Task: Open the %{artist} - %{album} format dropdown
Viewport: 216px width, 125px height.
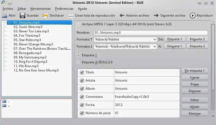Action: (x=125, y=46)
